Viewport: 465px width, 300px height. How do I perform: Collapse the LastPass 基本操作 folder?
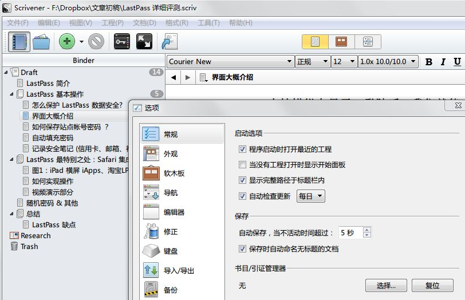(x=11, y=94)
